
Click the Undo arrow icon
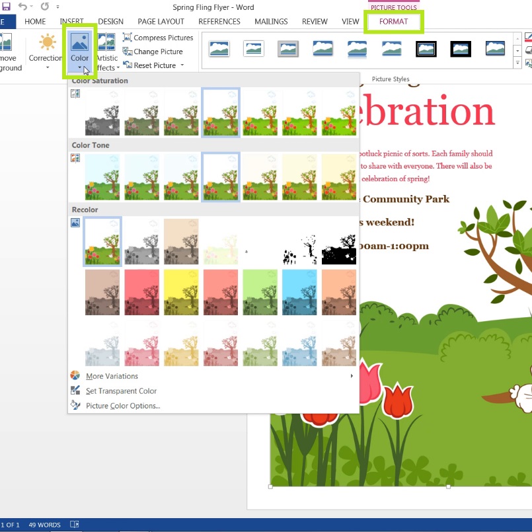click(22, 7)
